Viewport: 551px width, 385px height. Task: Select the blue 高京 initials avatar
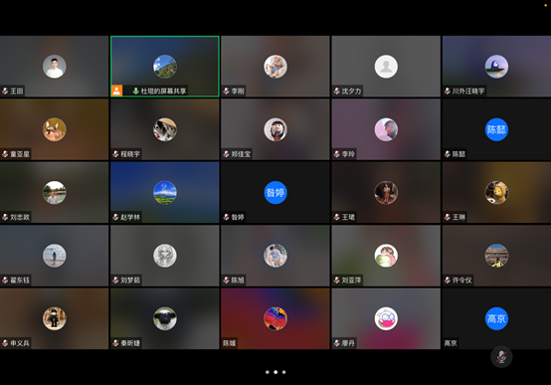pyautogui.click(x=496, y=318)
